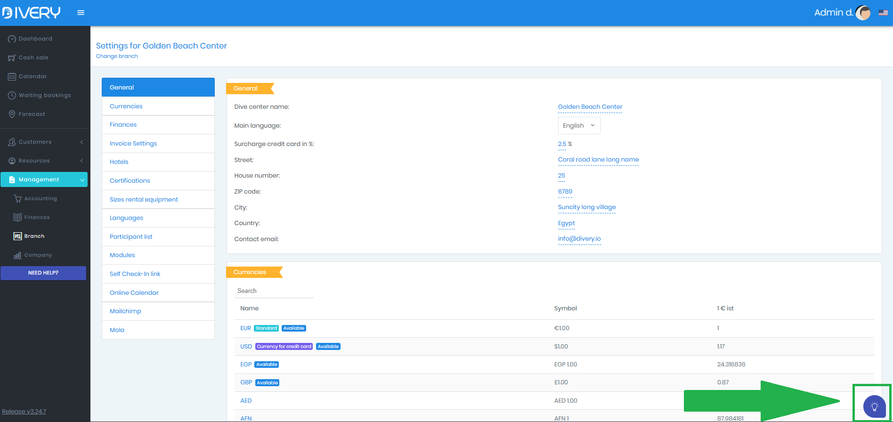Open Waiting bookings clock icon

(12, 95)
